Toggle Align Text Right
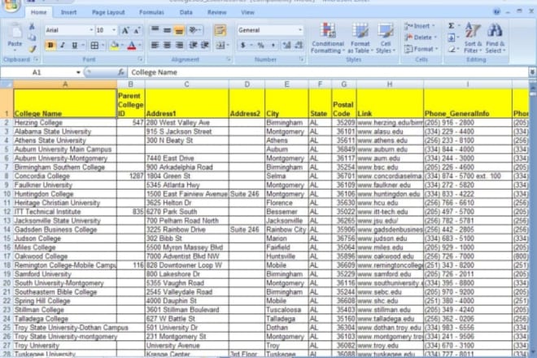The image size is (537, 358). coord(179,45)
